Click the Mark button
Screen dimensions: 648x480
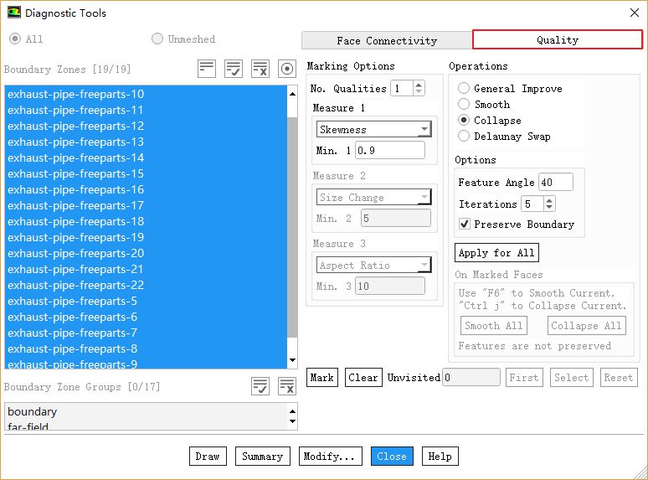[322, 378]
